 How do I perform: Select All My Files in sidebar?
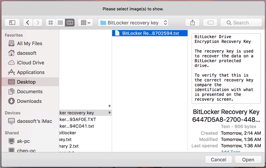point(30,43)
